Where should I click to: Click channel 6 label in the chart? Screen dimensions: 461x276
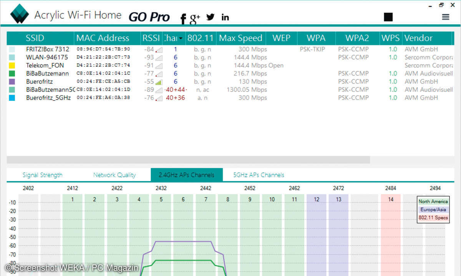click(183, 199)
